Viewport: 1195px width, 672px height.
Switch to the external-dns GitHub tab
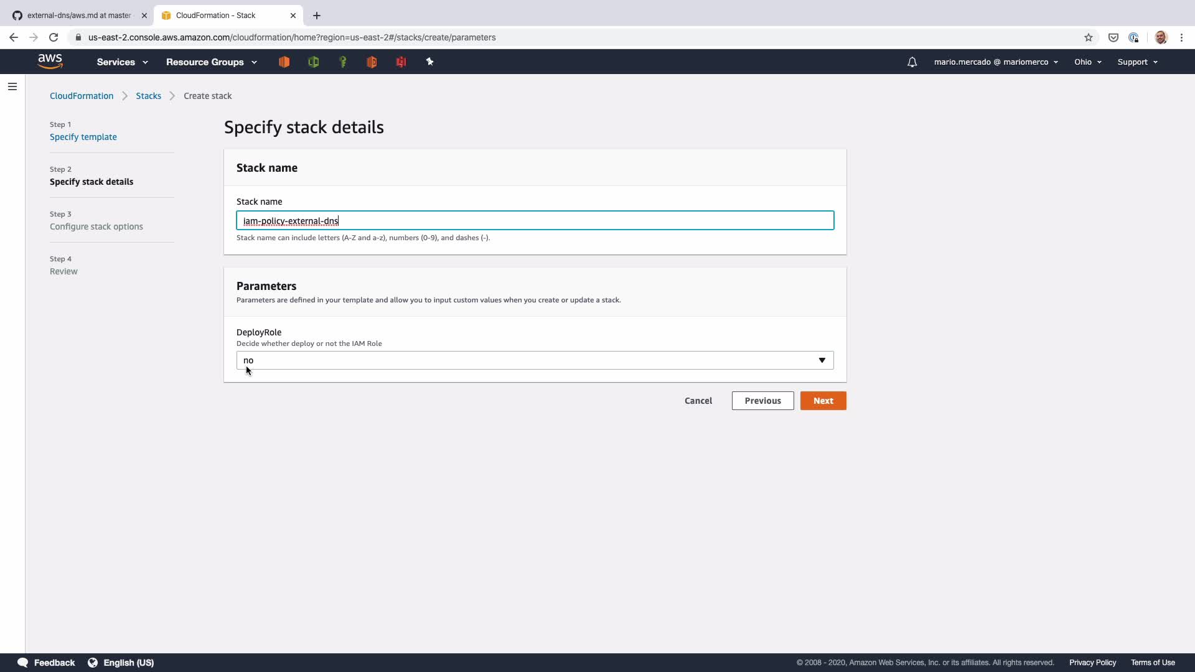pyautogui.click(x=78, y=16)
